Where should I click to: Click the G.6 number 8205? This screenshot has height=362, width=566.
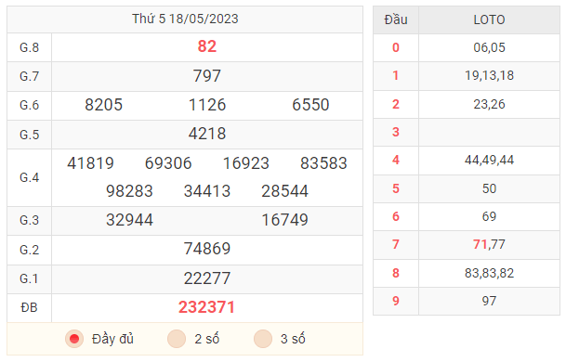(x=103, y=105)
